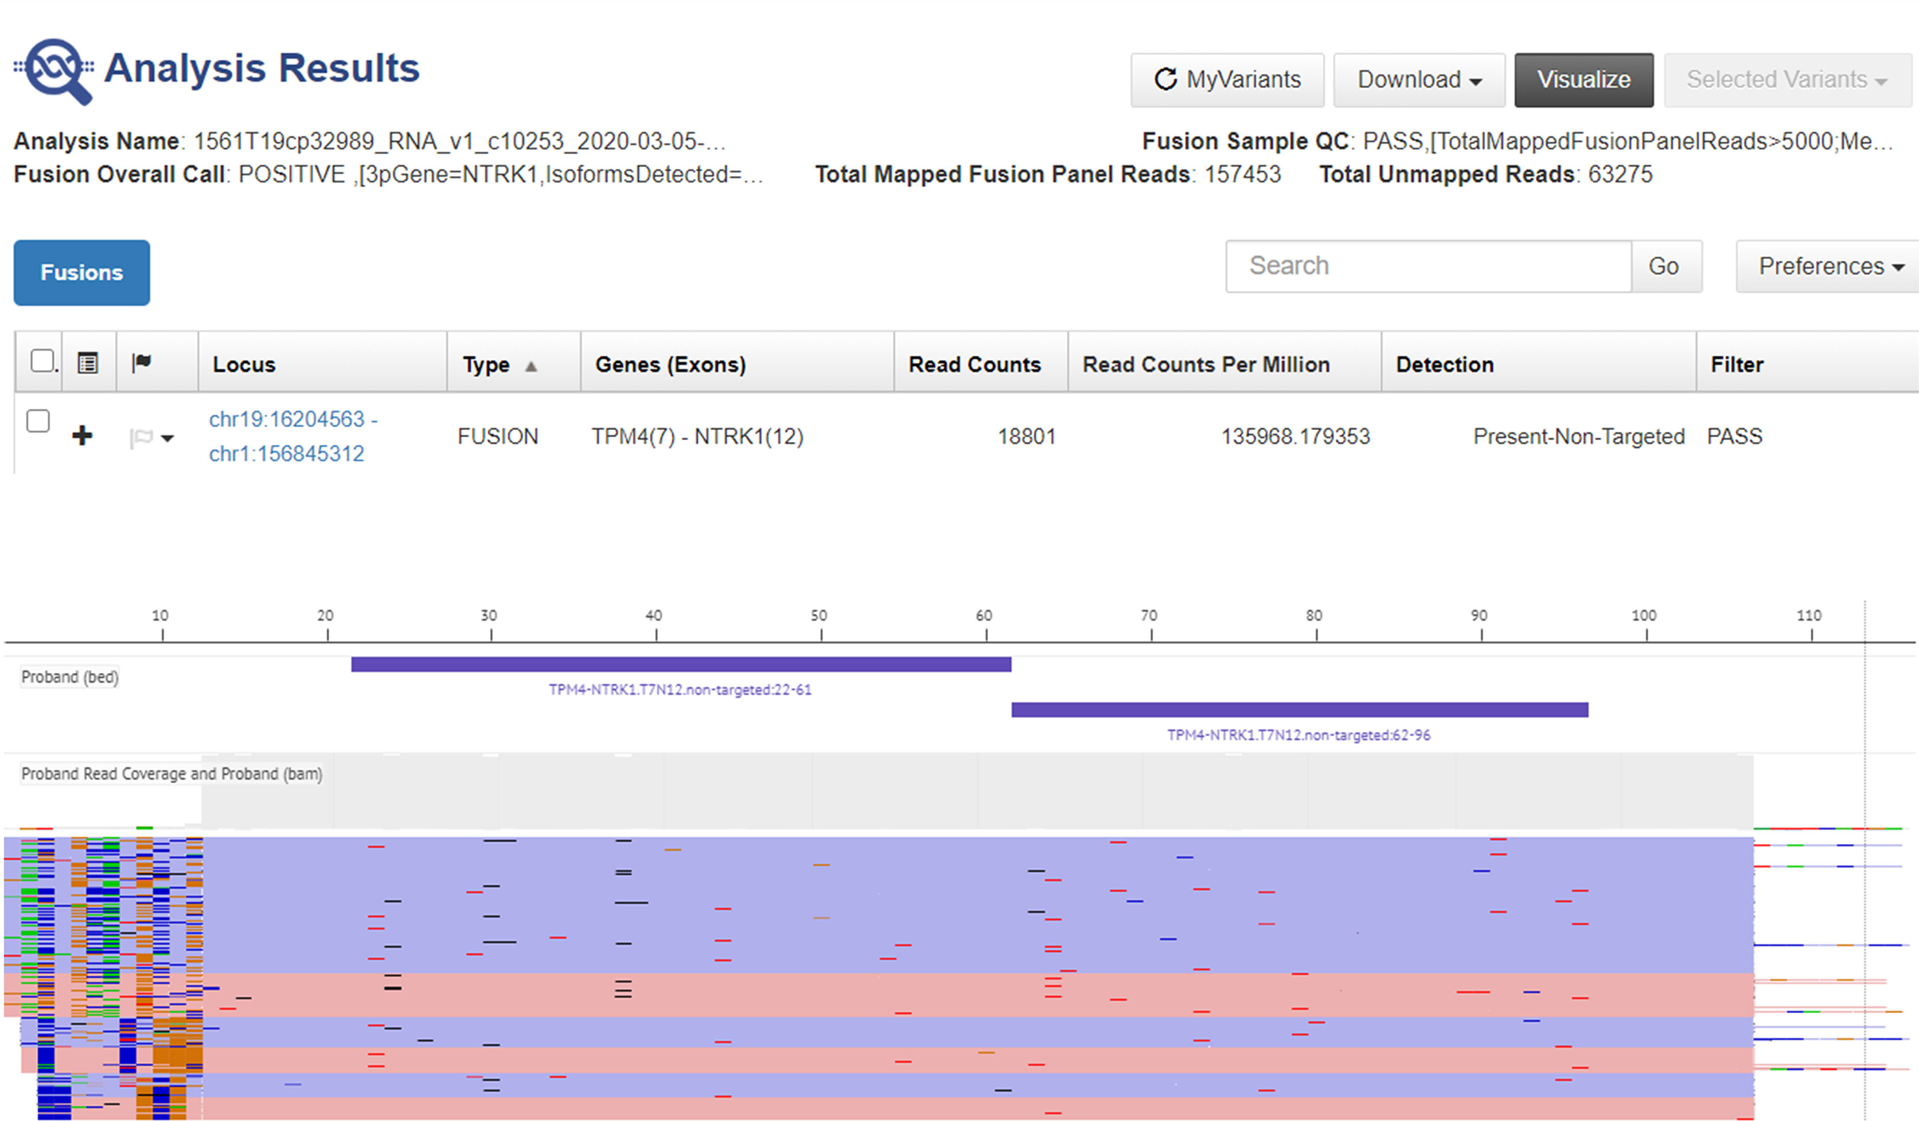1919x1121 pixels.
Task: Click the flag column header icon
Action: point(141,362)
